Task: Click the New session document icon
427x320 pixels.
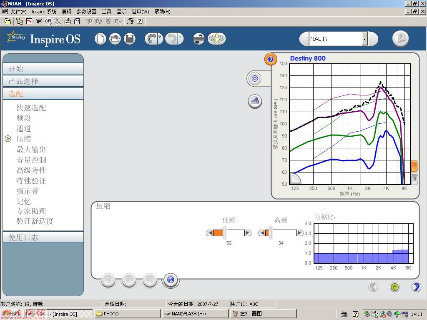Action: point(100,39)
